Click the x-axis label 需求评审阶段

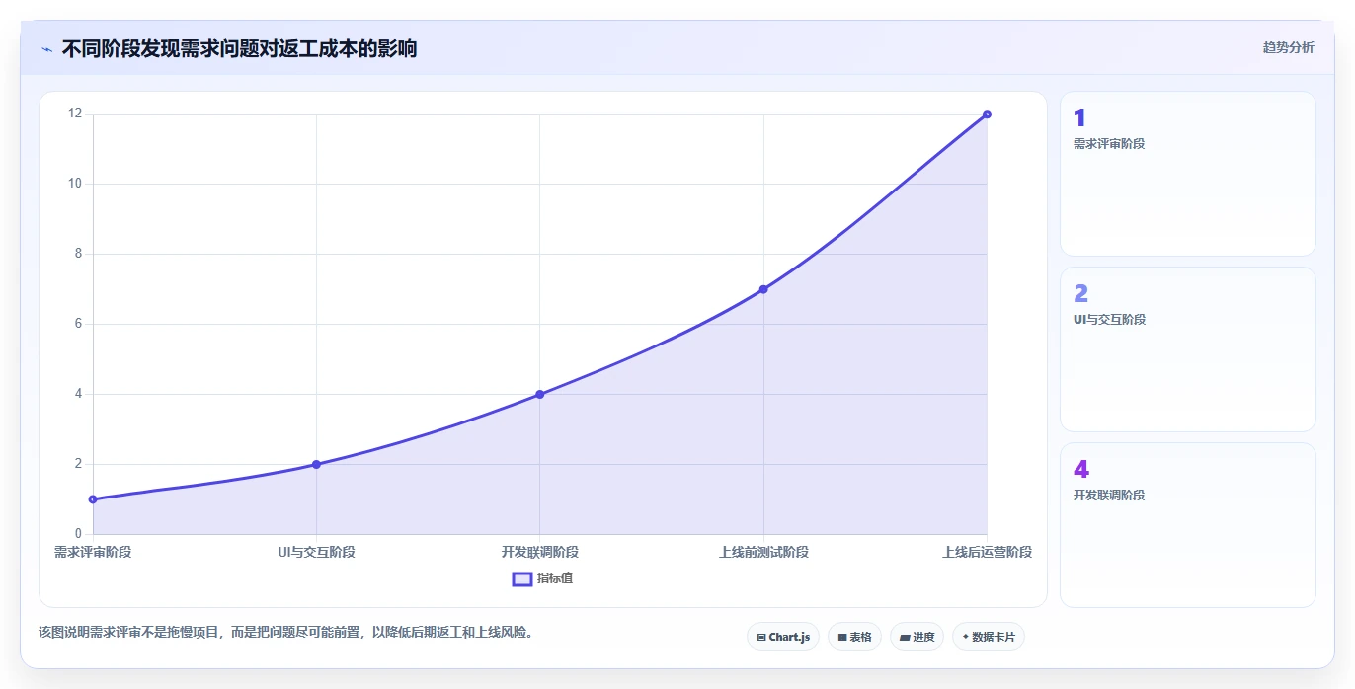93,552
